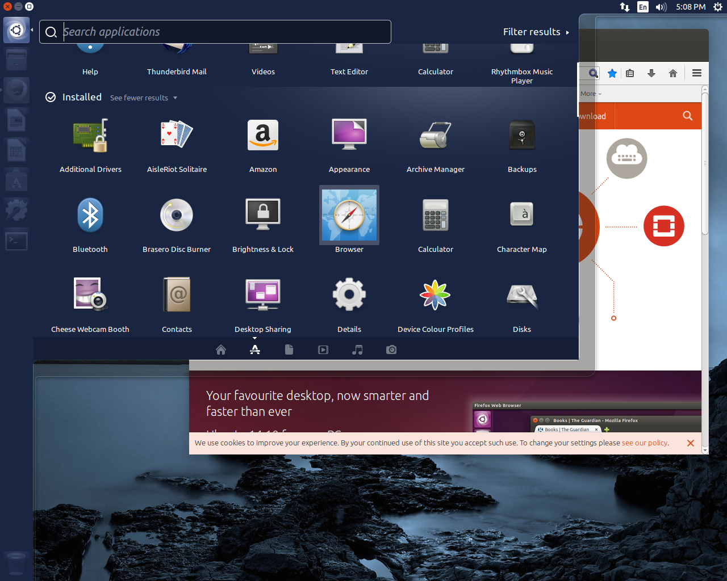The width and height of the screenshot is (727, 581).
Task: Open the Backups application
Action: click(x=522, y=136)
